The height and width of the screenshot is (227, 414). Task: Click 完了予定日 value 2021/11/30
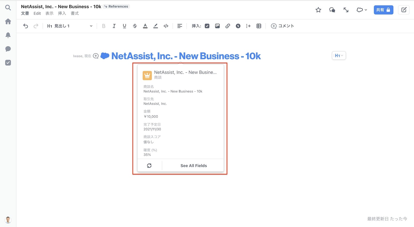[152, 129]
